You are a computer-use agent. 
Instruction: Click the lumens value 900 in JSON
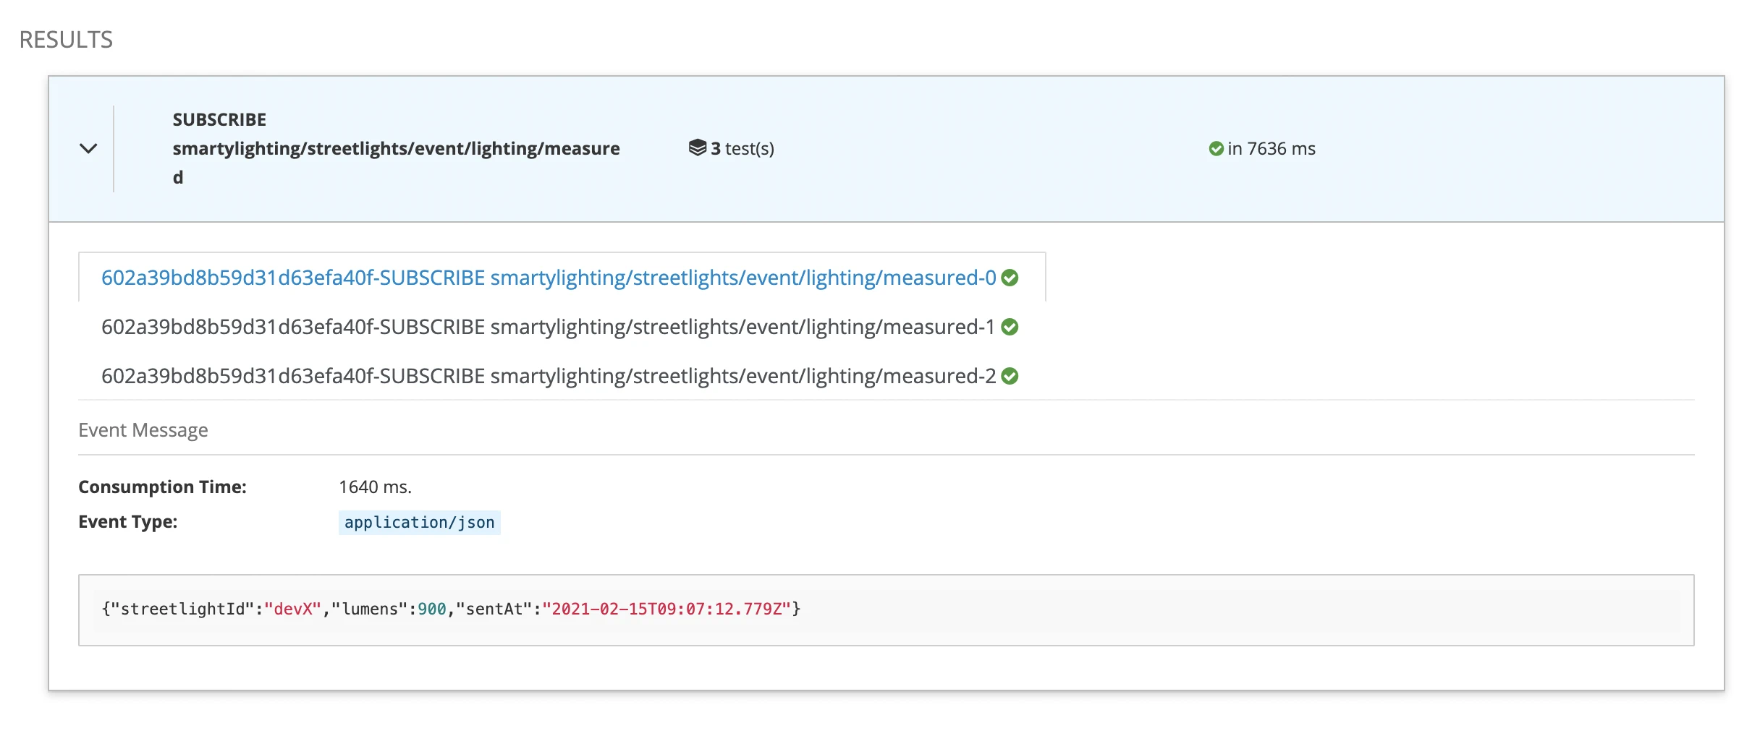[x=432, y=609]
